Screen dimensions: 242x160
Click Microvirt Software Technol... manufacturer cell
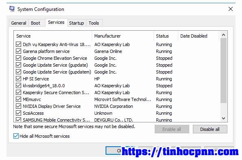click(123, 99)
